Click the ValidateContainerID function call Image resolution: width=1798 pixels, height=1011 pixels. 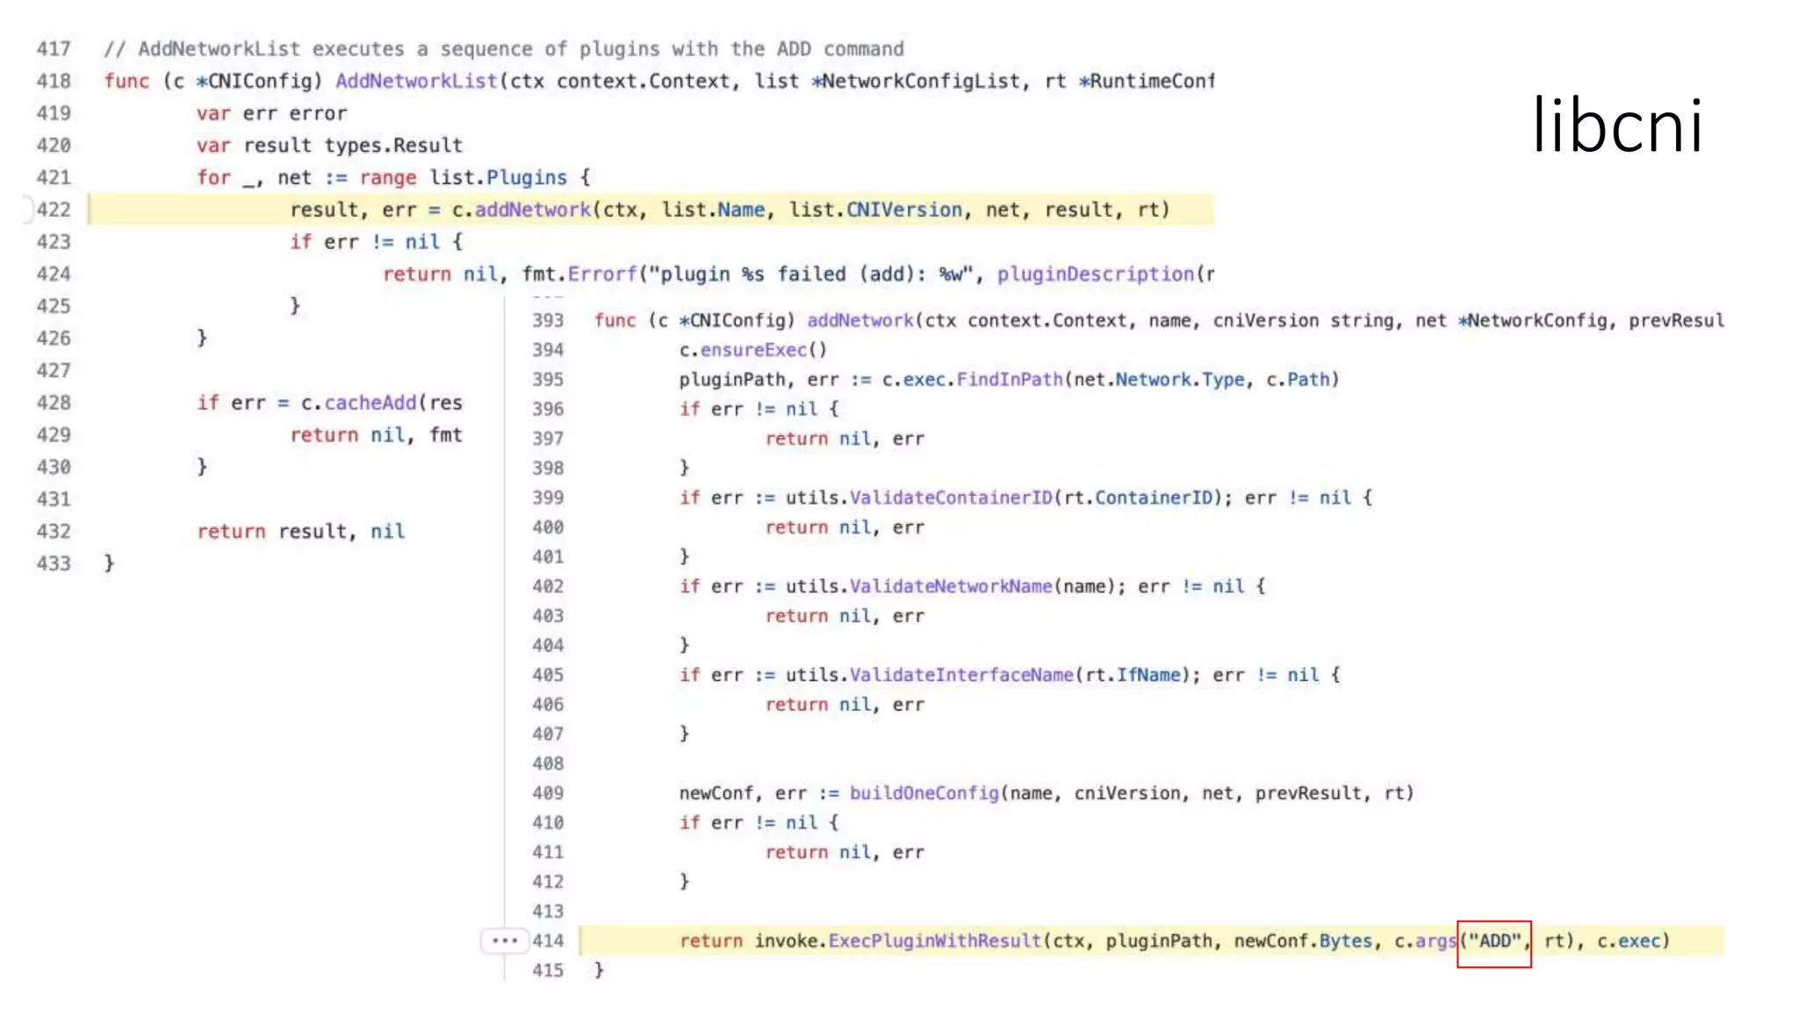coord(951,498)
